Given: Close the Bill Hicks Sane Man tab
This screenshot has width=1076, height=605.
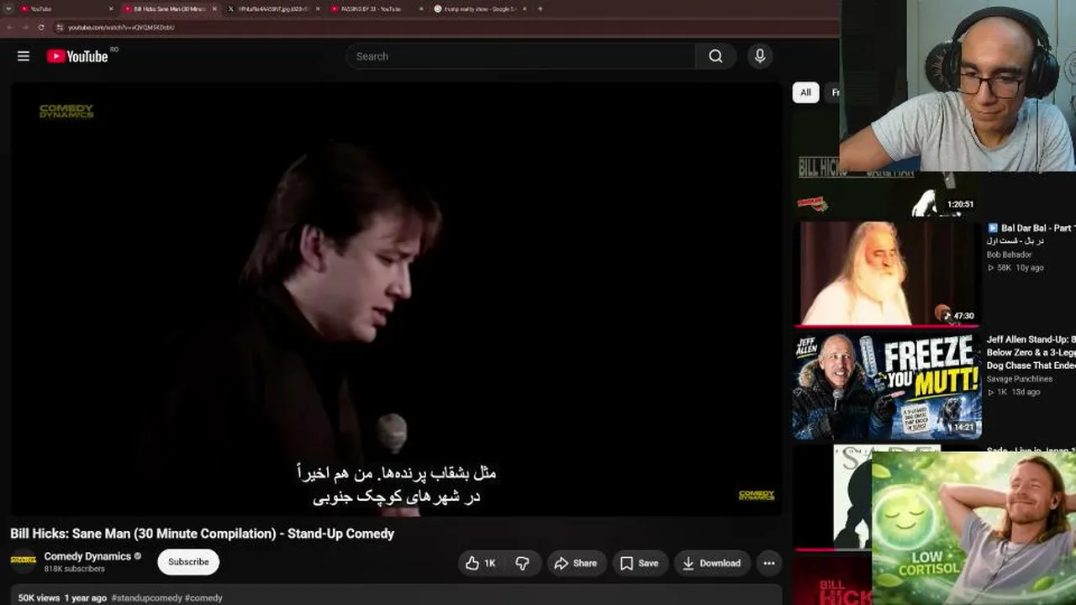Looking at the screenshot, I should [214, 9].
